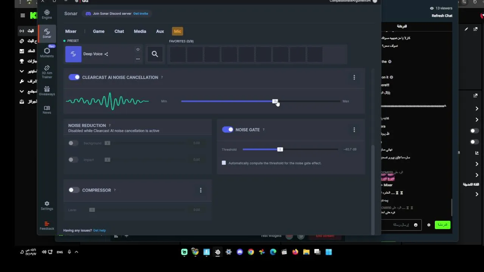Click the Noise Gate Threshold slider handle
484x272 pixels.
pyautogui.click(x=280, y=150)
